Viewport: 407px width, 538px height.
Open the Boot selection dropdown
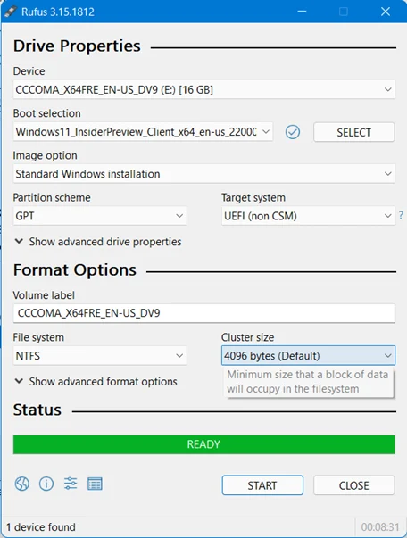click(x=143, y=132)
